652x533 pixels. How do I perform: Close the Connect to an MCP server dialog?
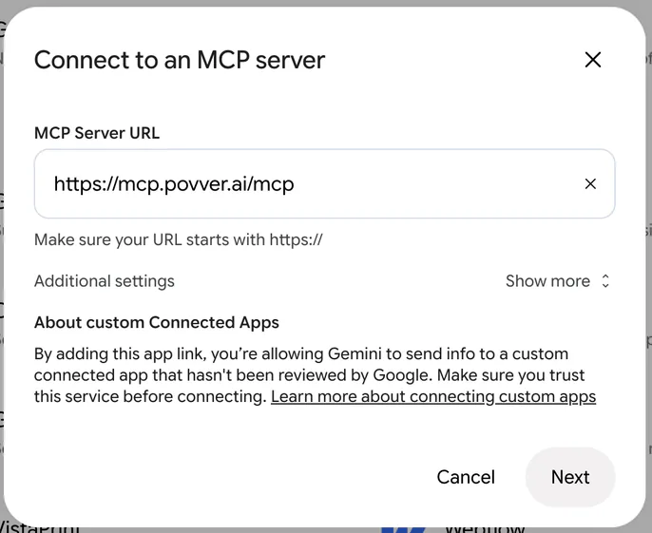tap(592, 60)
